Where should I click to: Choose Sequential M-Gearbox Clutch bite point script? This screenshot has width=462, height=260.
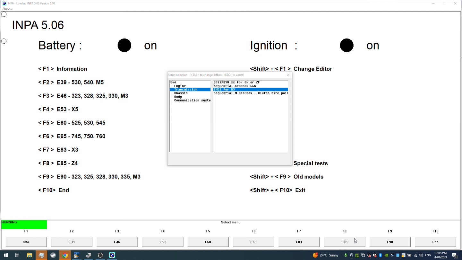251,93
